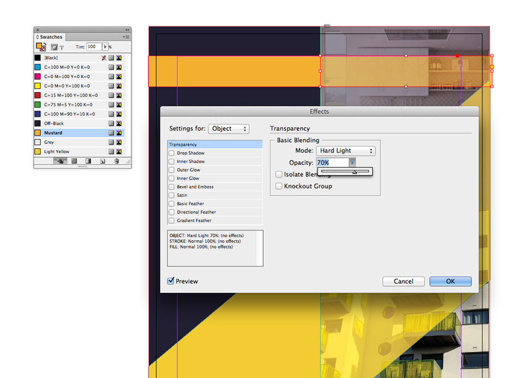
Task: Click the OK button
Action: [x=450, y=281]
